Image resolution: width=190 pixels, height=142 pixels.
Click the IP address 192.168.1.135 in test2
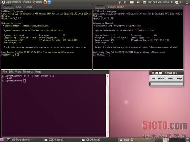tap(162, 40)
